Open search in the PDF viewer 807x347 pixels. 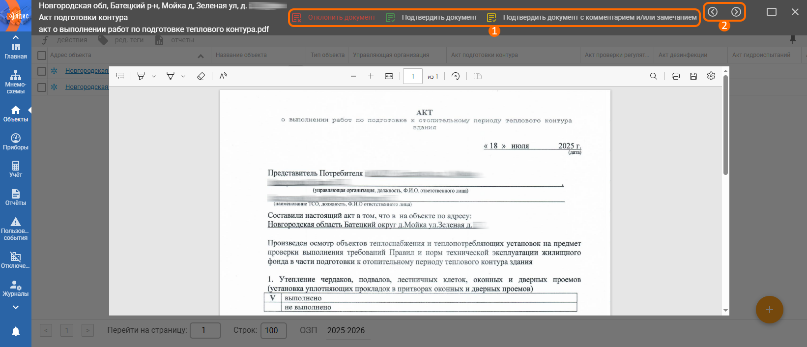[x=653, y=76]
